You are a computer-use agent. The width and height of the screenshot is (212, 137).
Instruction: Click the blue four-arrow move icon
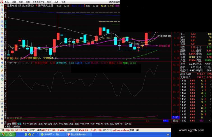click(x=2, y=63)
